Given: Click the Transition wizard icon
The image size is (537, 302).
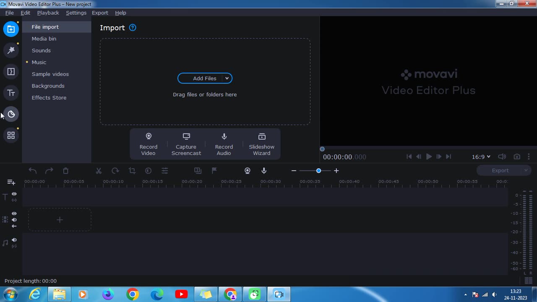Looking at the screenshot, I should [x=198, y=171].
